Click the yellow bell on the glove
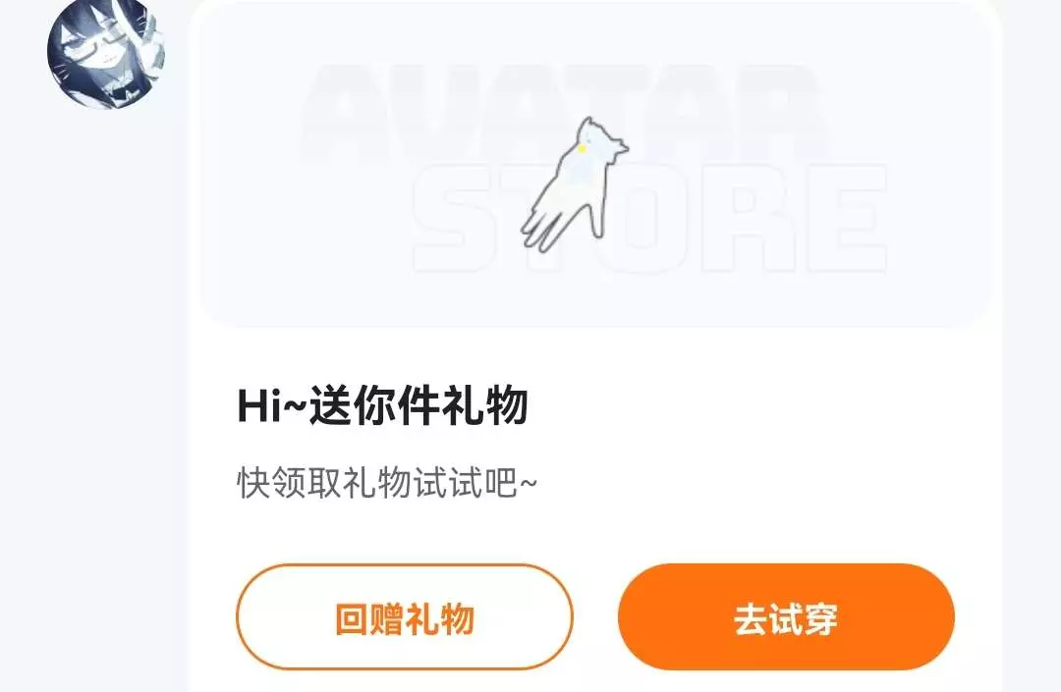Viewport: 1061px width, 692px height. [x=581, y=148]
